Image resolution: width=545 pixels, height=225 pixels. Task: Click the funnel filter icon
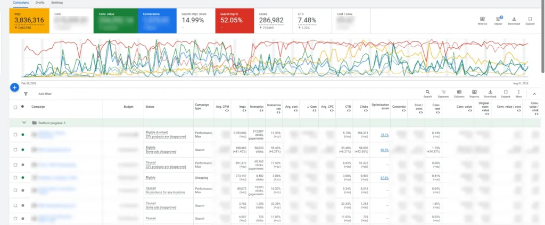click(26, 94)
